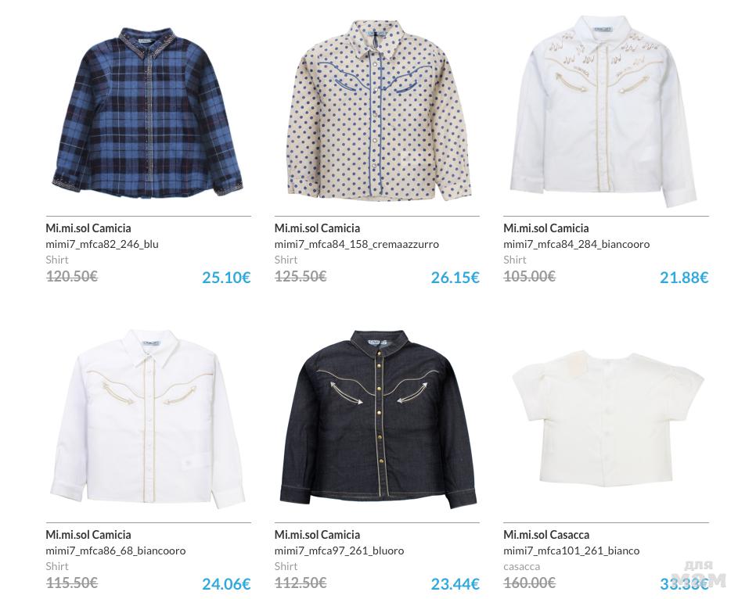This screenshot has width=738, height=599.
Task: Open the blue plaid shirt product image
Action: click(147, 113)
